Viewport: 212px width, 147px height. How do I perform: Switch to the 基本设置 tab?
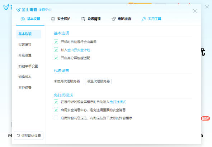(x=30, y=19)
